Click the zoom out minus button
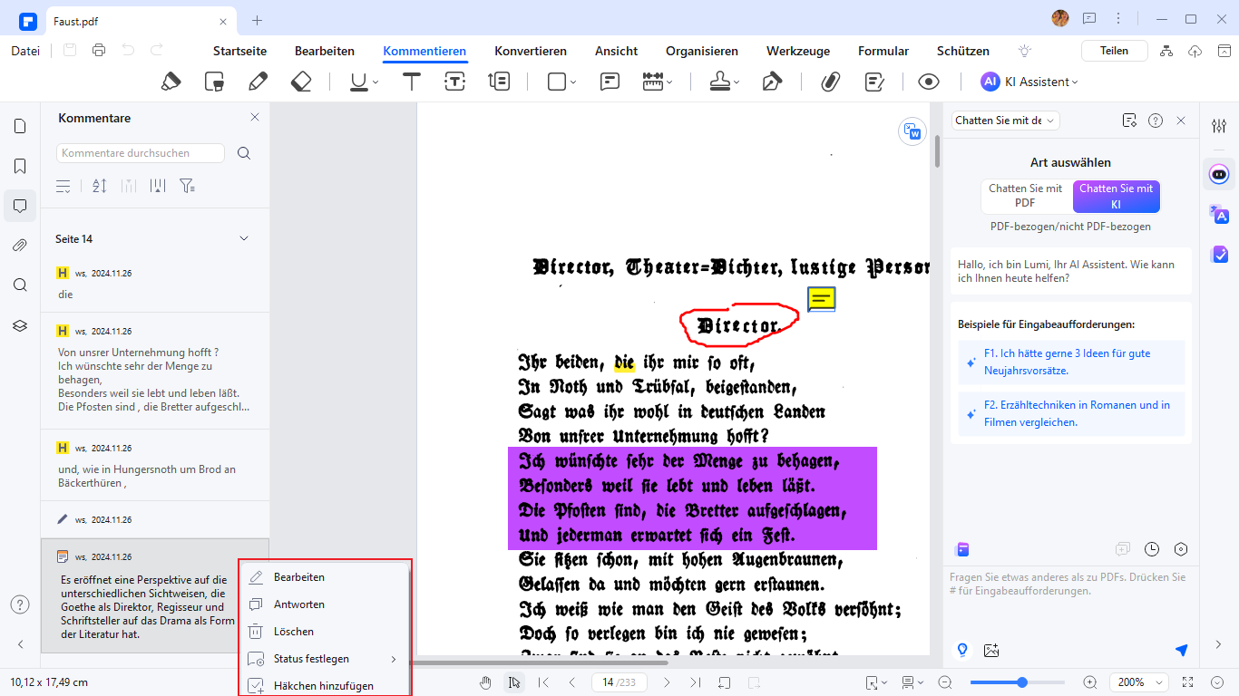Viewport: 1239px width, 696px height. click(944, 682)
